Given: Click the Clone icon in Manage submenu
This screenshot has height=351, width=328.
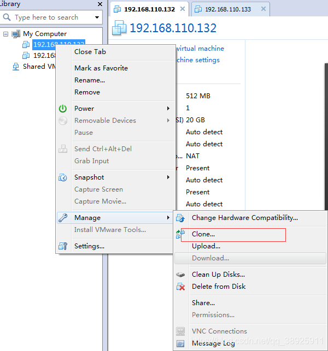Looking at the screenshot, I should pyautogui.click(x=180, y=234).
